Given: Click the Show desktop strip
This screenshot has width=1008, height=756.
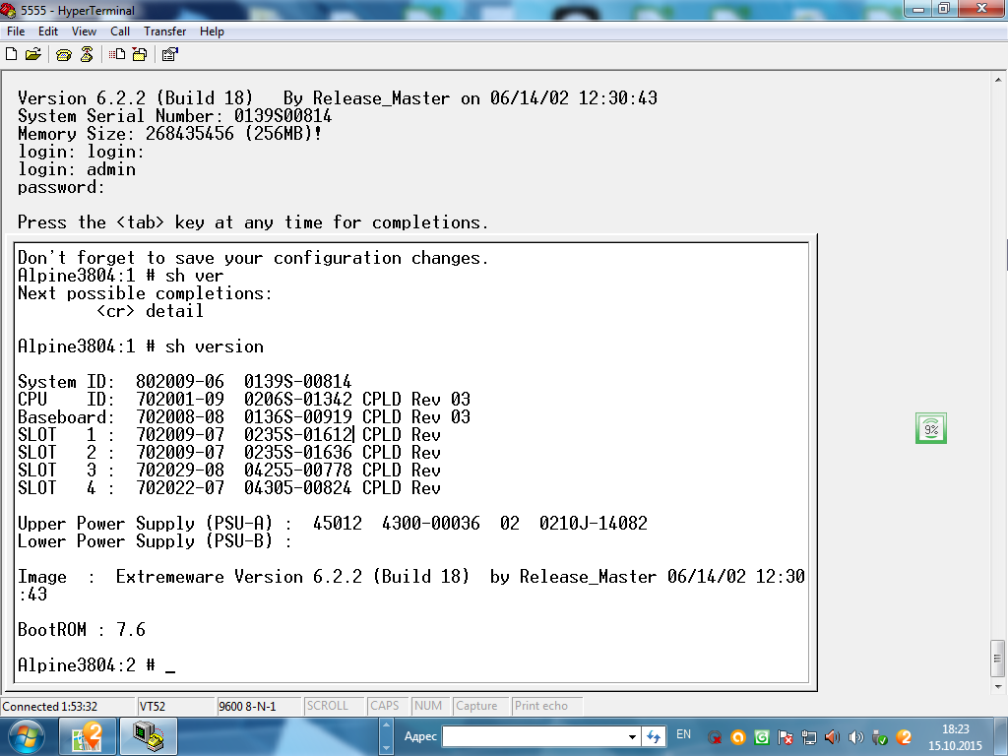Looking at the screenshot, I should coord(1003,736).
